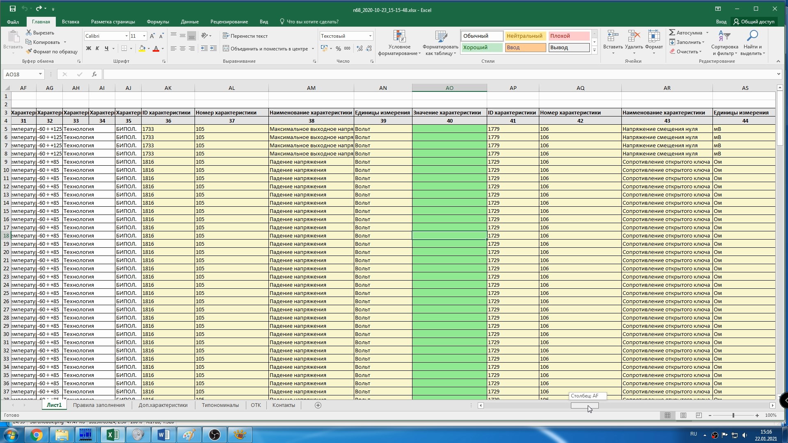Image resolution: width=788 pixels, height=443 pixels.
Task: Click the zoom slider handle
Action: point(733,416)
